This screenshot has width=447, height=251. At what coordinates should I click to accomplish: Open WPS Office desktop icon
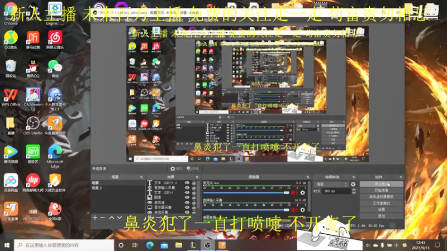pos(11,97)
